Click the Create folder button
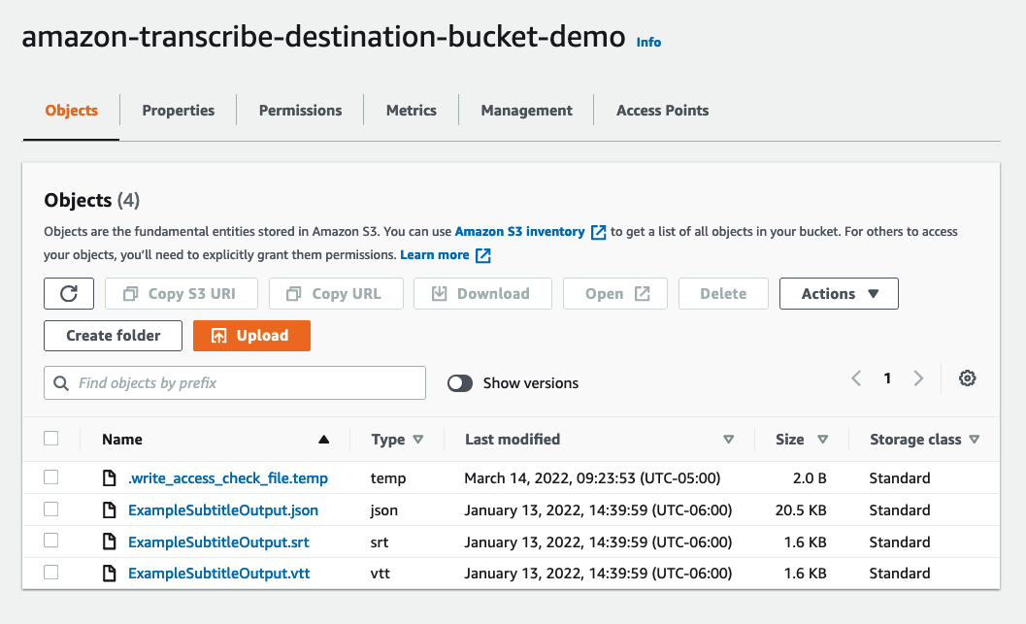 [114, 336]
